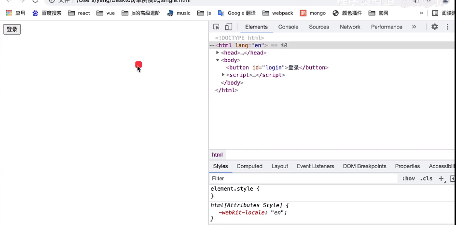Open the vue bookmarks folder
Image resolution: width=456 pixels, height=225 pixels.
(x=106, y=13)
